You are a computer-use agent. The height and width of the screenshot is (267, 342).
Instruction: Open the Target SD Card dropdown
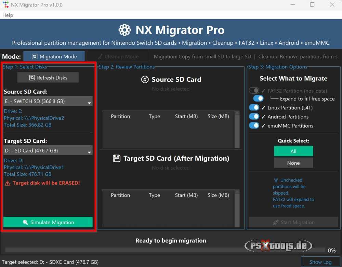click(x=48, y=150)
